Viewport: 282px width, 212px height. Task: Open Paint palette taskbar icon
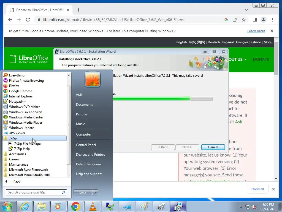(x=144, y=206)
